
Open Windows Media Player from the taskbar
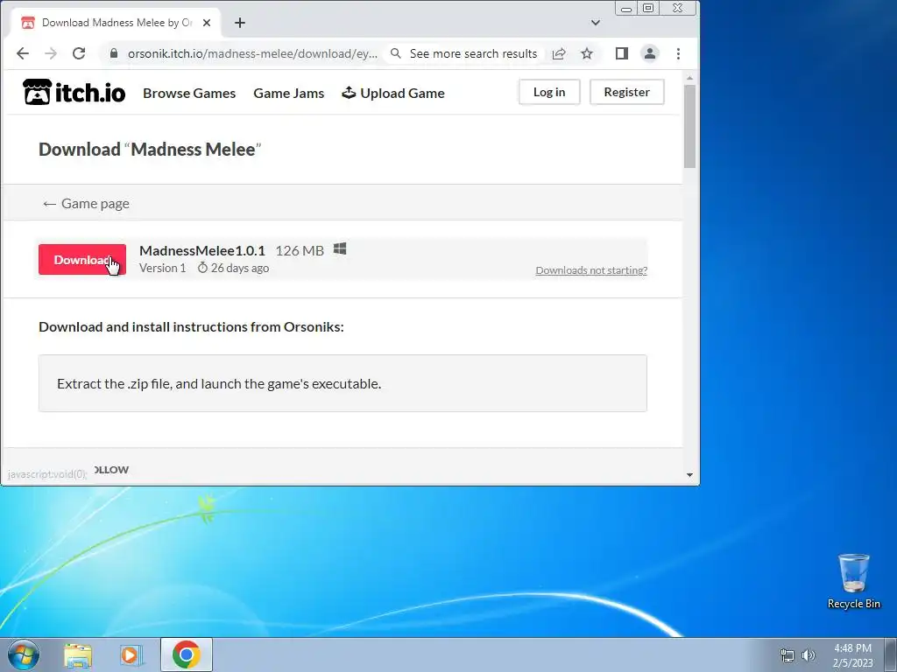point(131,654)
